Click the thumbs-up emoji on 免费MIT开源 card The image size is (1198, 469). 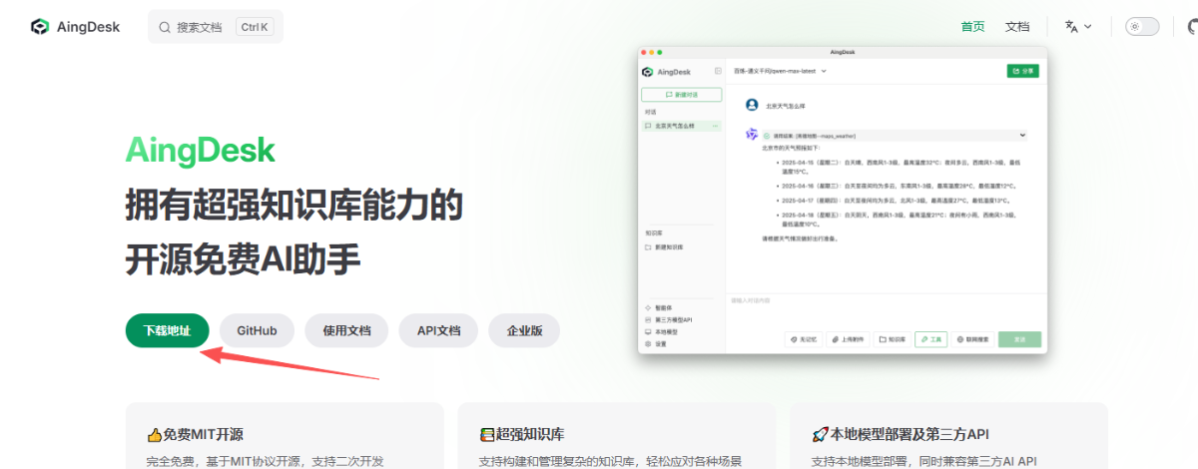(155, 435)
